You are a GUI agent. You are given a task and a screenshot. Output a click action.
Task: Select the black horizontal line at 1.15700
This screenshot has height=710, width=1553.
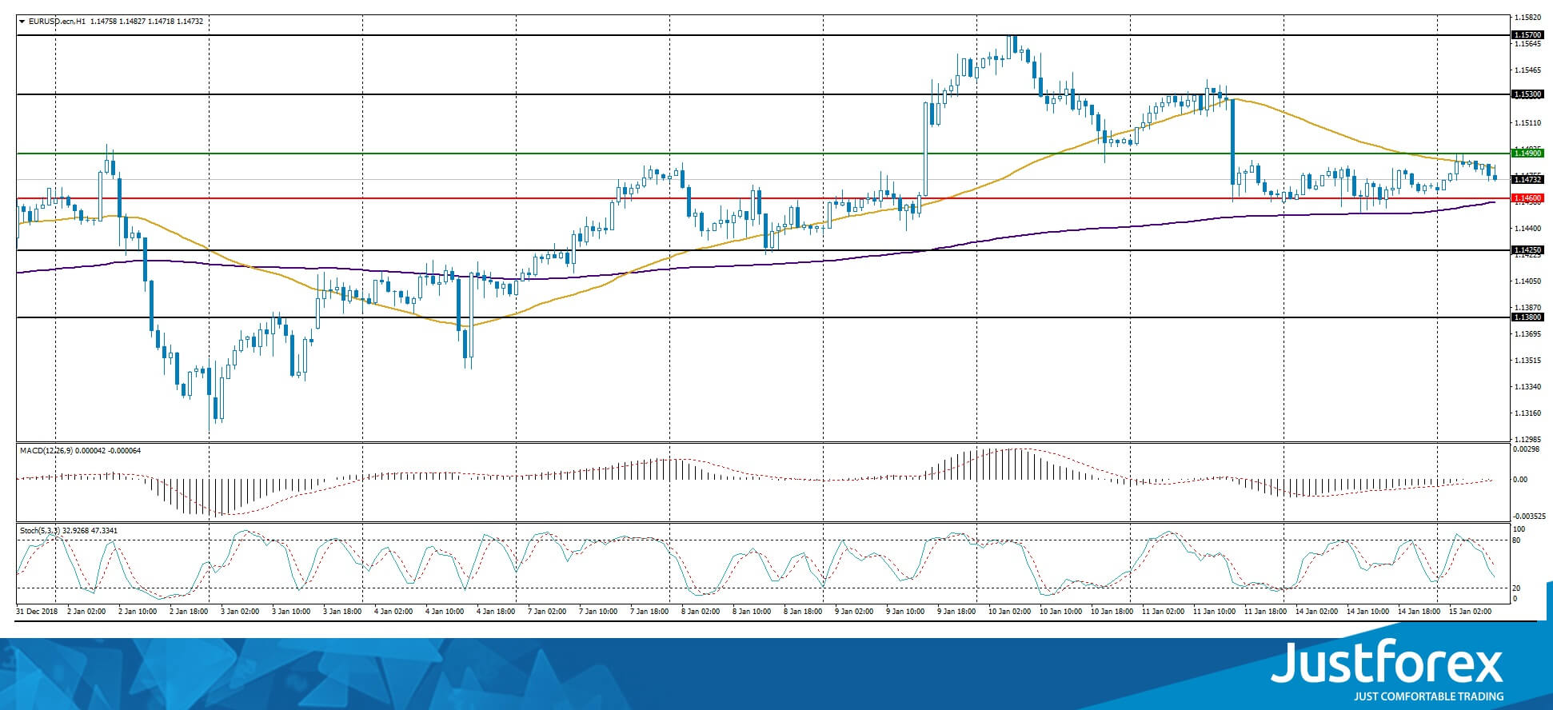[764, 35]
